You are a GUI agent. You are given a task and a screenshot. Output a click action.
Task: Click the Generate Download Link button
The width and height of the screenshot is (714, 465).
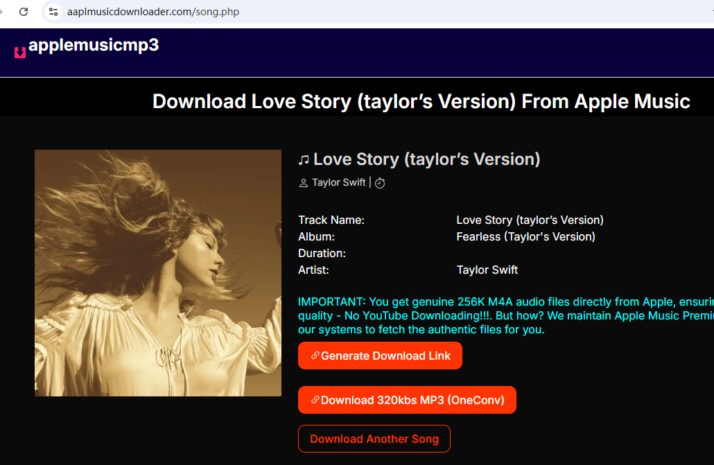[380, 356]
